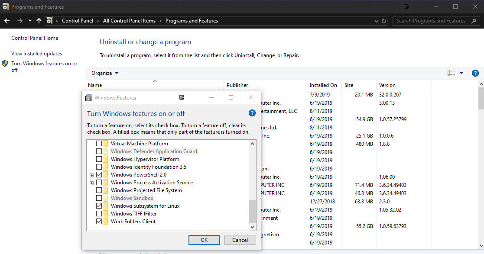Open the Organize dropdown menu

(105, 73)
